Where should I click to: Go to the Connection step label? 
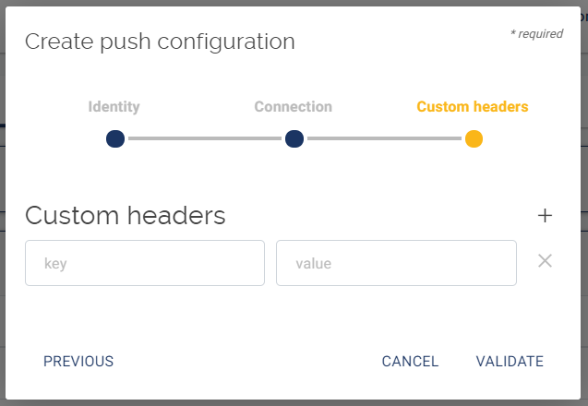click(x=294, y=107)
